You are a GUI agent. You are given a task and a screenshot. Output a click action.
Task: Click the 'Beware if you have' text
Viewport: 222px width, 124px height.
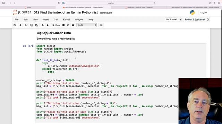tap(55, 39)
